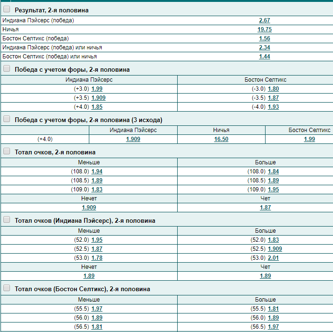Click 'Бостон Селтикс (победа)' row label
The image size is (333, 332).
36,38
